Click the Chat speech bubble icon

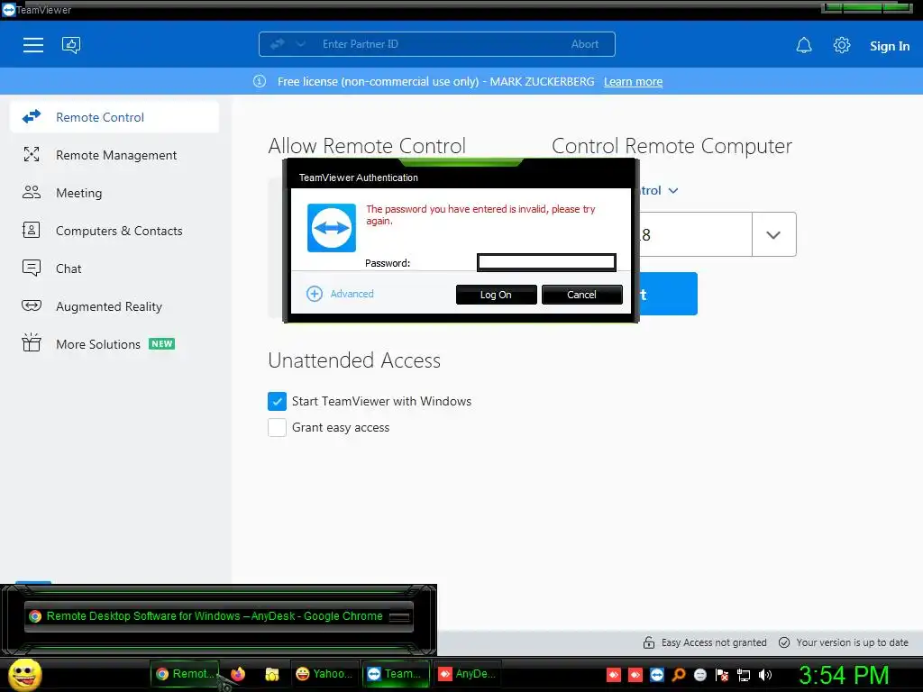(x=32, y=268)
